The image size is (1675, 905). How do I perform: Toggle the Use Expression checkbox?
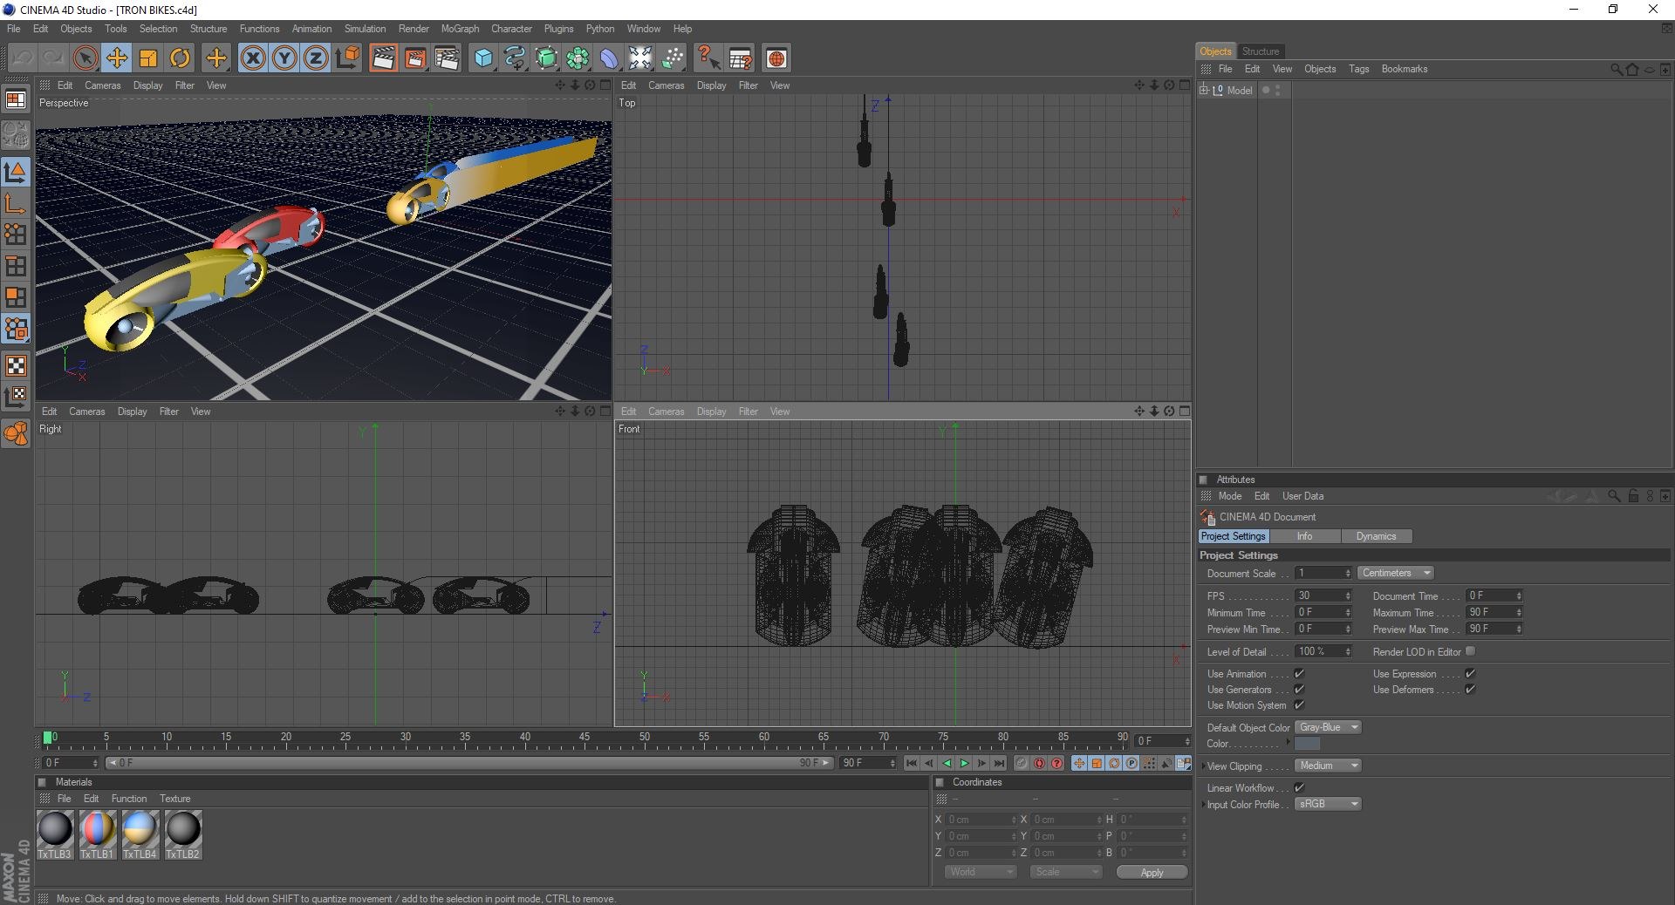point(1470,674)
